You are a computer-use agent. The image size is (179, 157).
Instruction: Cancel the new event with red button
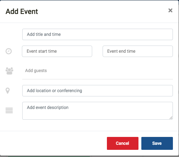tap(123, 143)
